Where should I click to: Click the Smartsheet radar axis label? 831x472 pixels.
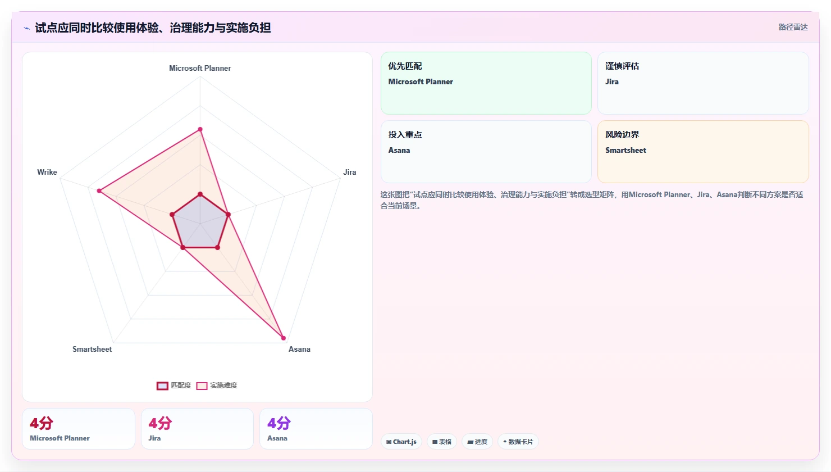92,349
